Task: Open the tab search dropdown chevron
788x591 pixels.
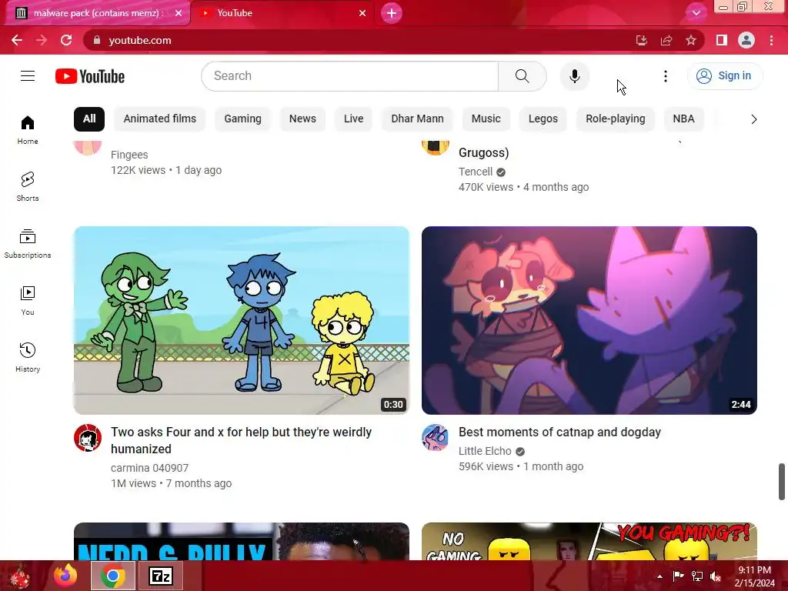Action: click(x=696, y=13)
